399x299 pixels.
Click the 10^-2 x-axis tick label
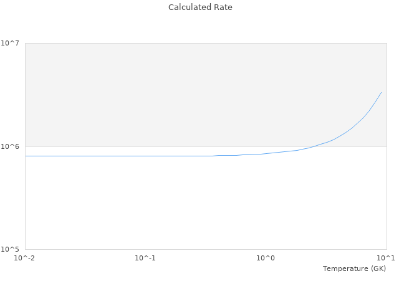pyautogui.click(x=25, y=258)
